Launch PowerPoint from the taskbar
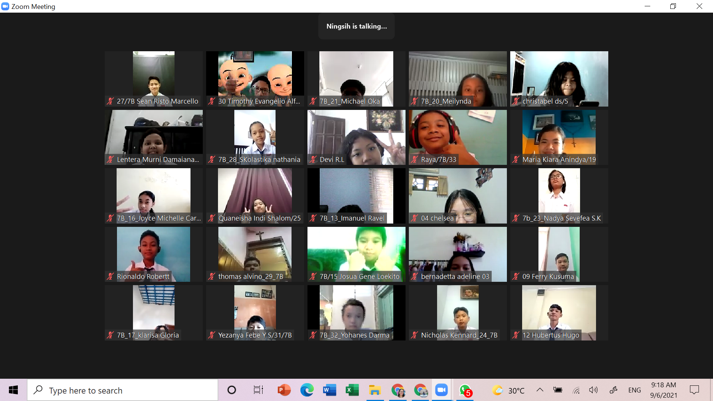The height and width of the screenshot is (401, 713). (284, 390)
